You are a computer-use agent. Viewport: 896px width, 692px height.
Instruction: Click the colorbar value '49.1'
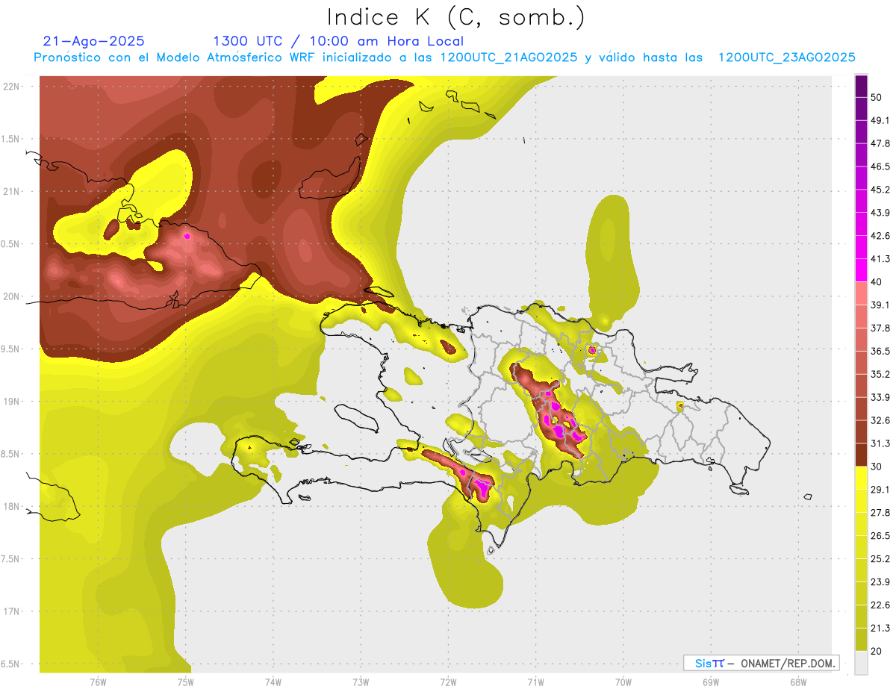[x=880, y=120]
